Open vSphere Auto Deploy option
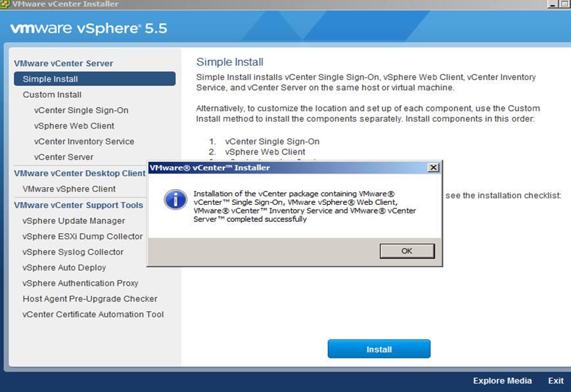571x392 pixels. click(x=64, y=268)
